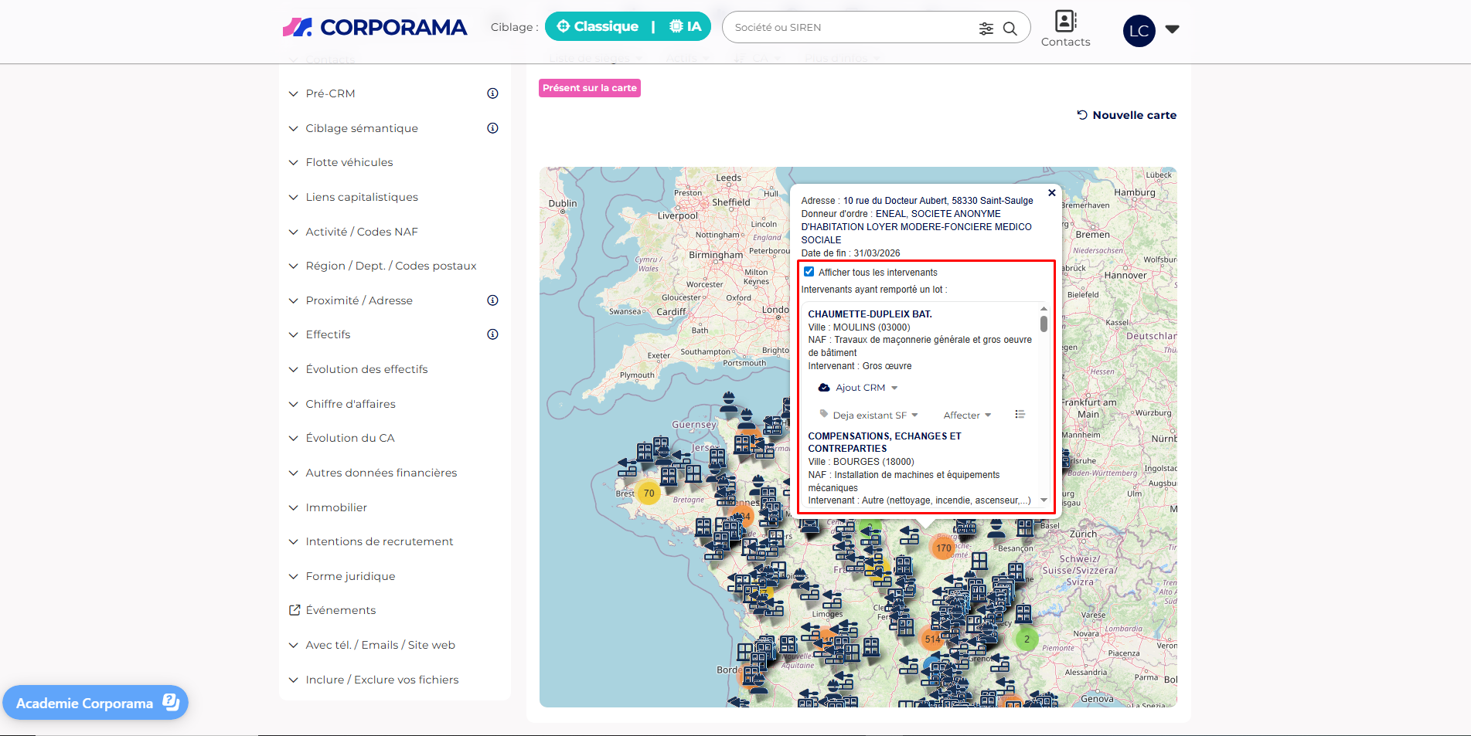Click the yellow 70 cluster marker

[649, 493]
